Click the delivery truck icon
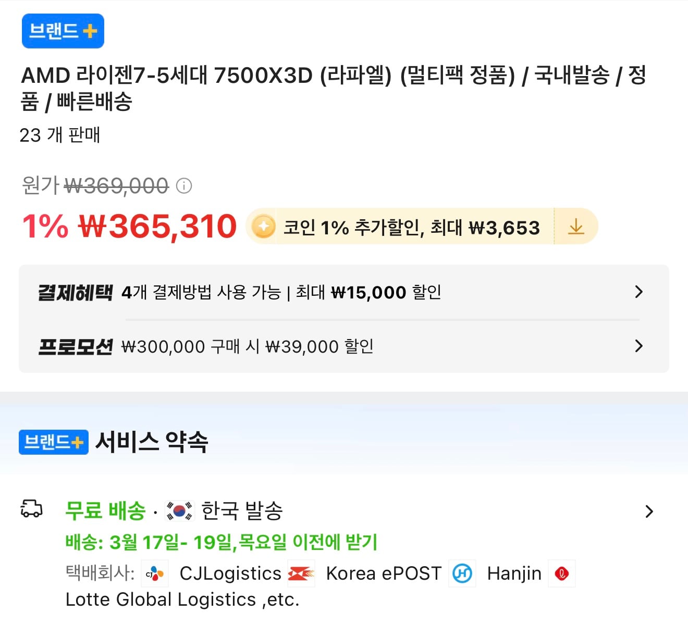Image resolution: width=688 pixels, height=625 pixels. coord(31,509)
